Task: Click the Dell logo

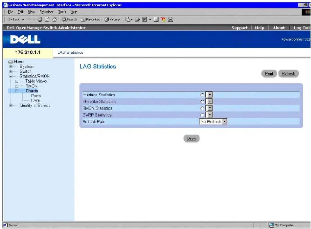Action: coord(25,40)
